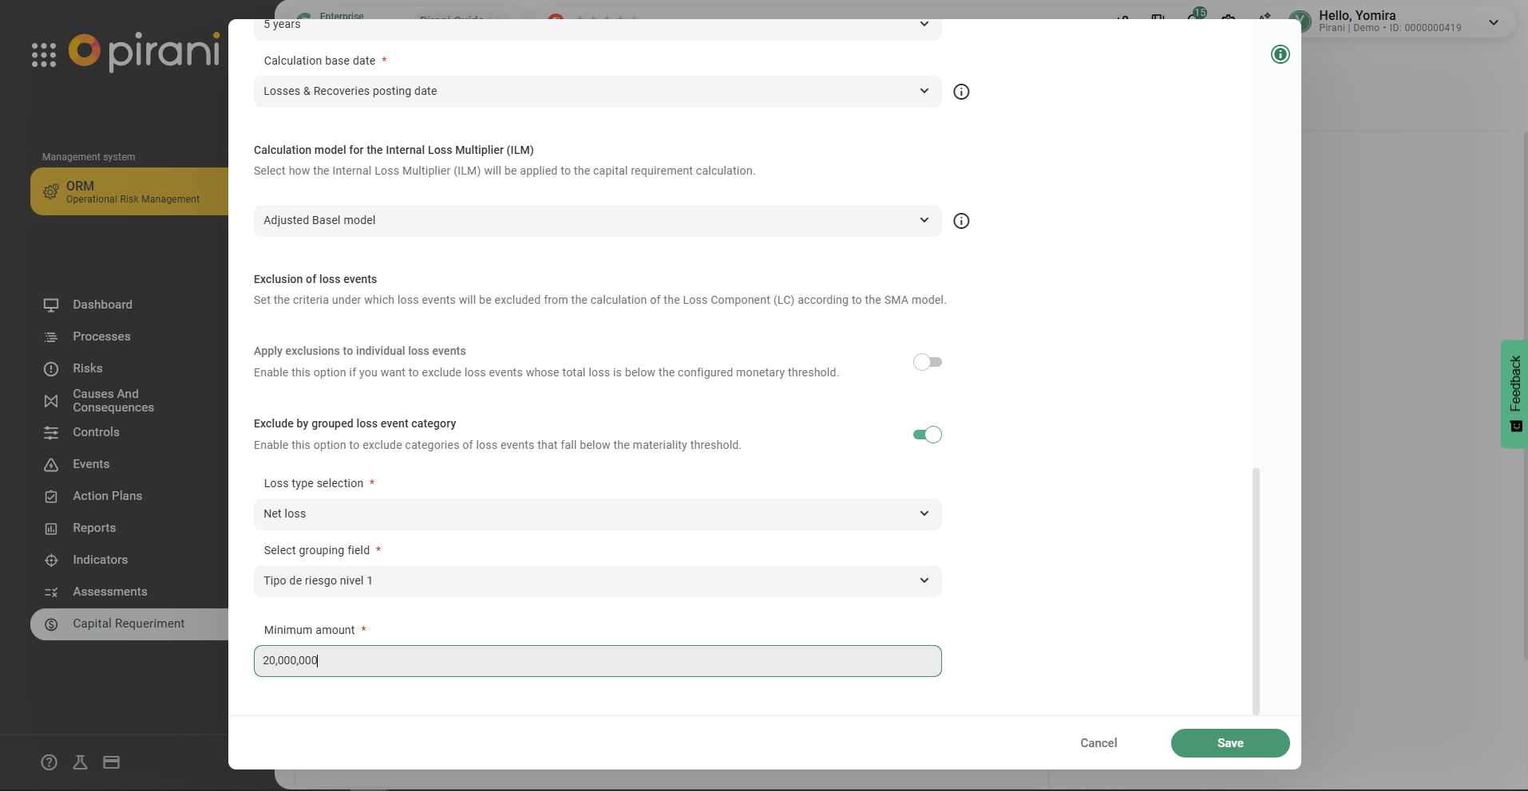The image size is (1528, 791).
Task: Open Action Plans in the sidebar
Action: click(x=107, y=496)
